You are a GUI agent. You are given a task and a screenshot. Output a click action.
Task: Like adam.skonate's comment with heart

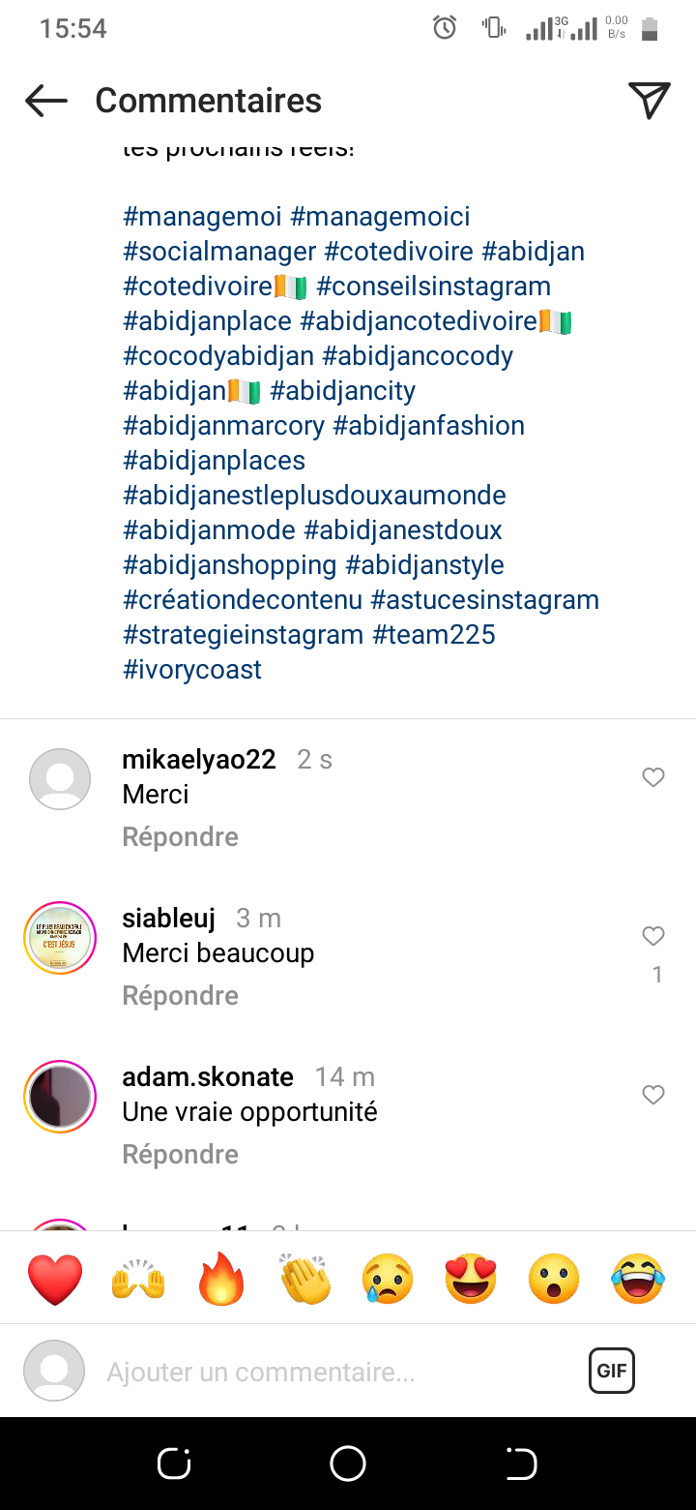(x=653, y=1095)
